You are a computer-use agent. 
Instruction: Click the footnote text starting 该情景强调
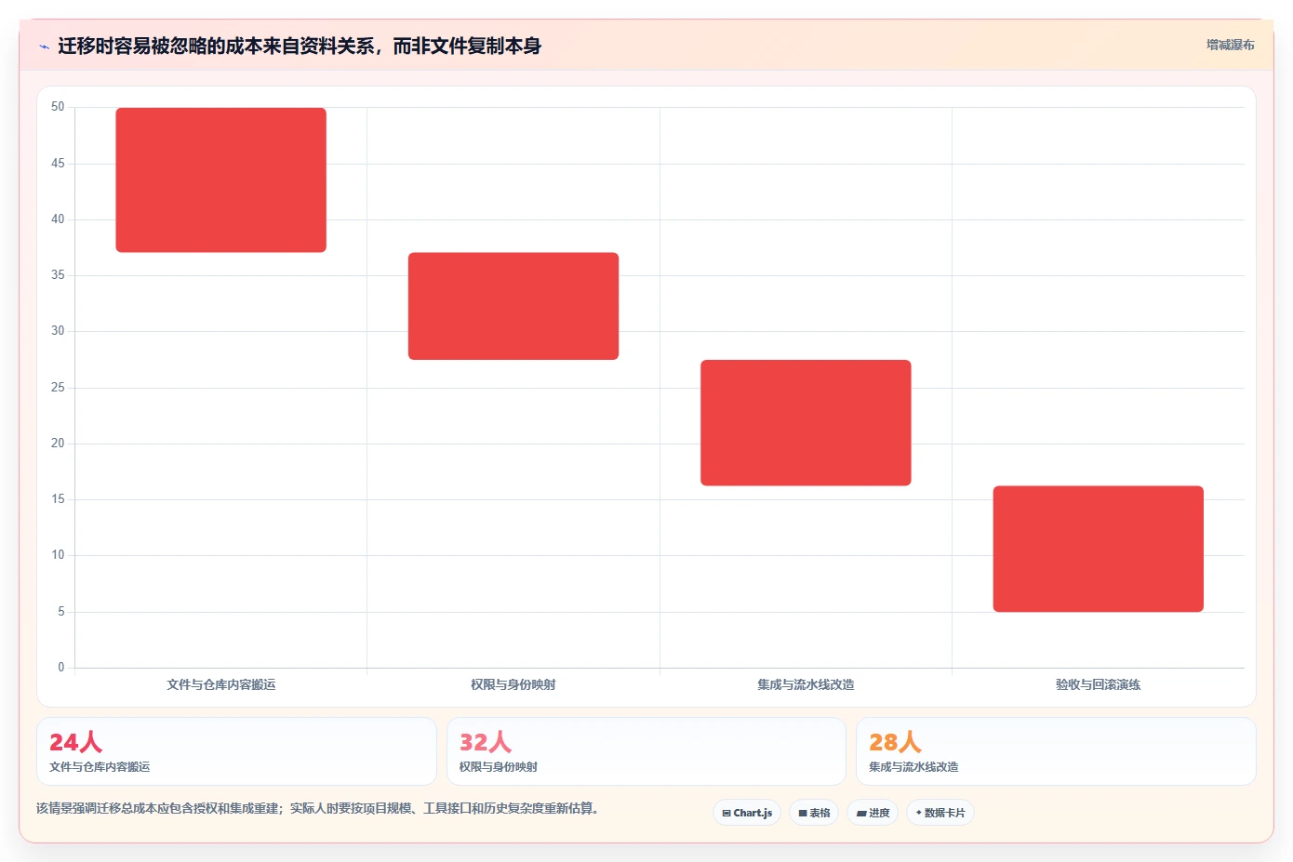317,809
